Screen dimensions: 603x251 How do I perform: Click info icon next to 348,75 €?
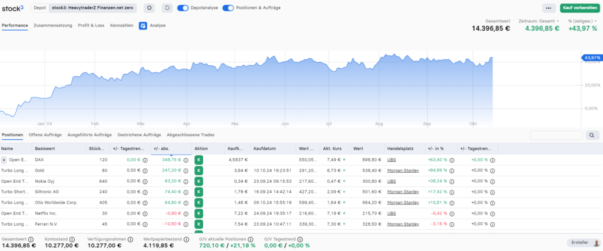pyautogui.click(x=186, y=160)
